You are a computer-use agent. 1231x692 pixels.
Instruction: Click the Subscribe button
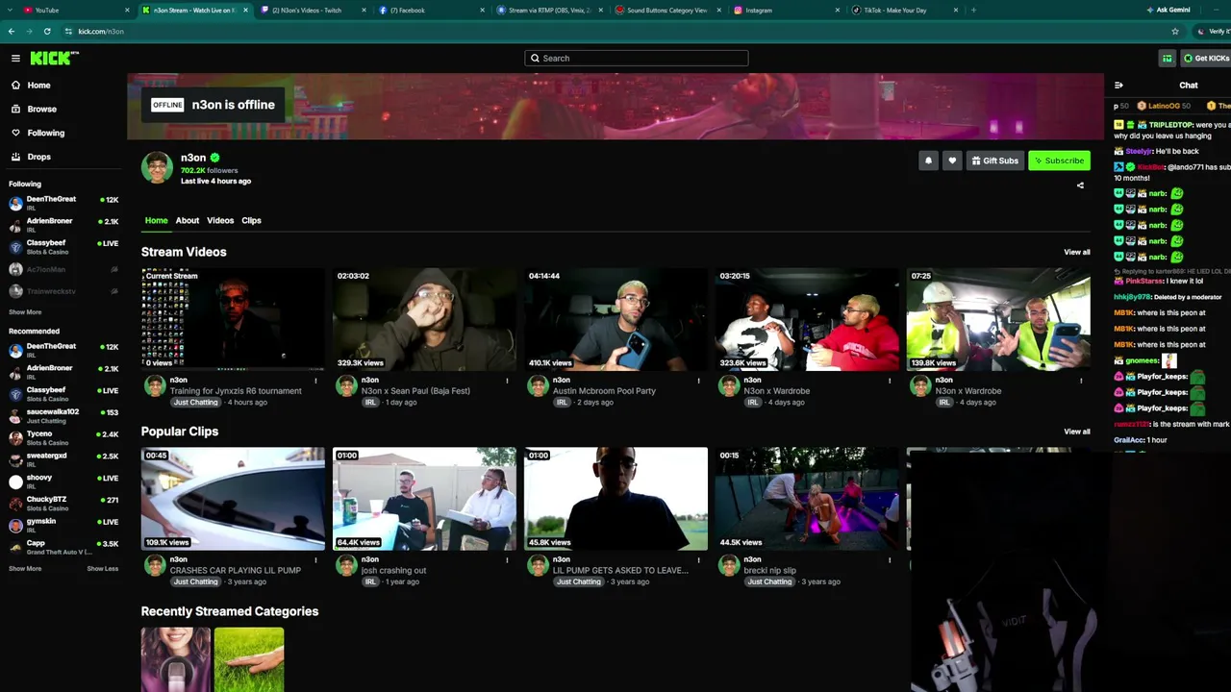point(1058,161)
